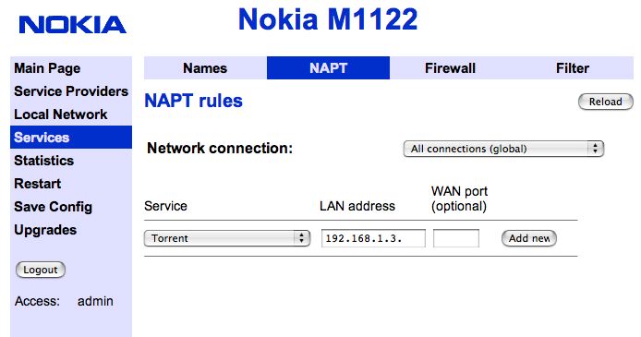
Task: Open the Restart page
Action: [x=37, y=184]
